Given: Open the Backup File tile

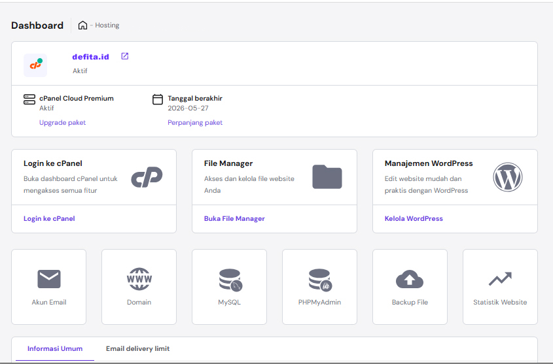Looking at the screenshot, I should [410, 286].
